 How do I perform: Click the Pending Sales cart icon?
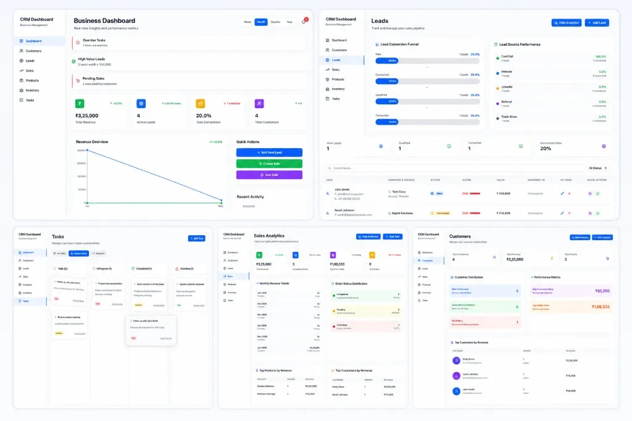point(78,81)
